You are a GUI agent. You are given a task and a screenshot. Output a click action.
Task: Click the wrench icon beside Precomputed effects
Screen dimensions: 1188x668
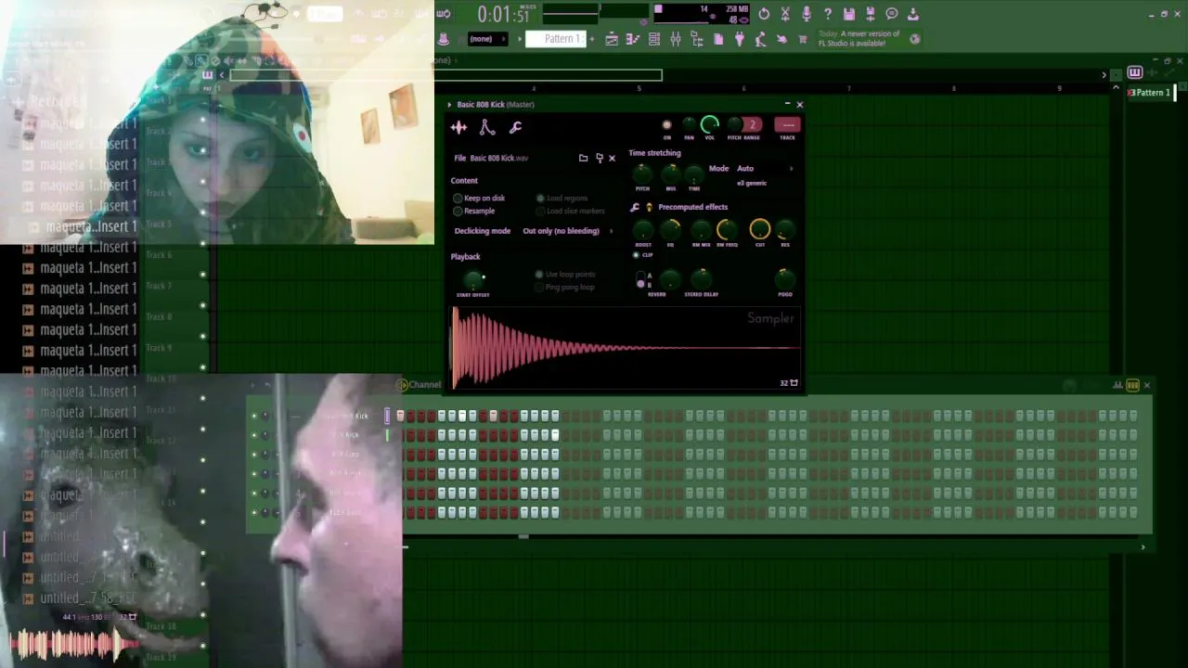point(635,207)
